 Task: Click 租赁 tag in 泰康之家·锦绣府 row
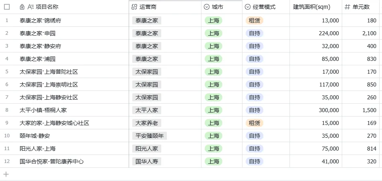pyautogui.click(x=255, y=20)
